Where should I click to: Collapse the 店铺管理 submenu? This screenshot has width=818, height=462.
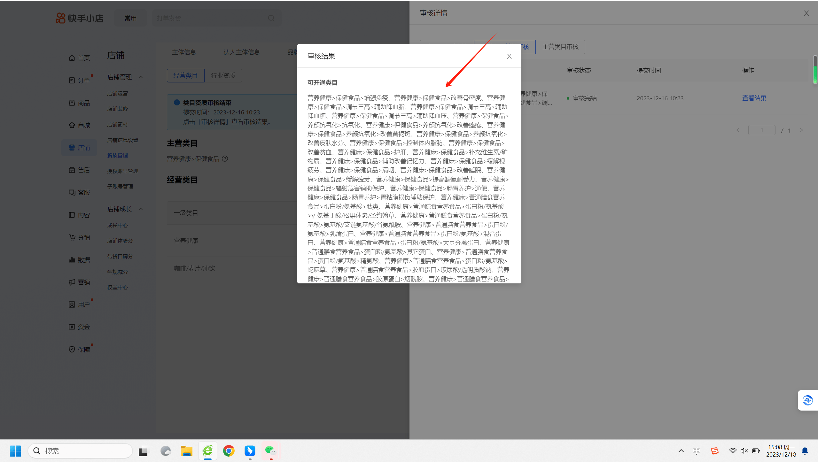(141, 77)
